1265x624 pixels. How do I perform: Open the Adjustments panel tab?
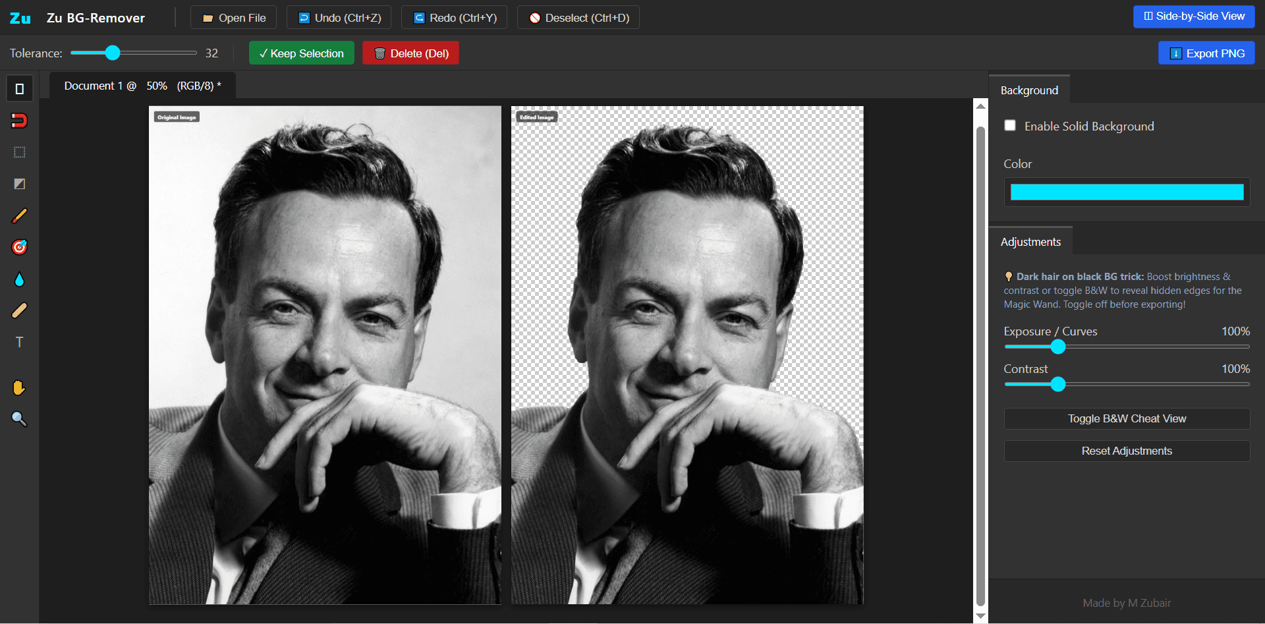[x=1030, y=242]
